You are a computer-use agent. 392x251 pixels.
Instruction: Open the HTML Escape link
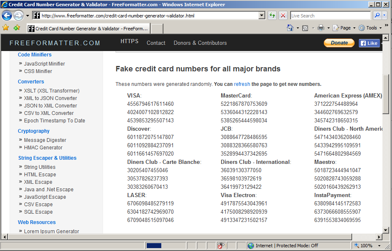coord(40,174)
